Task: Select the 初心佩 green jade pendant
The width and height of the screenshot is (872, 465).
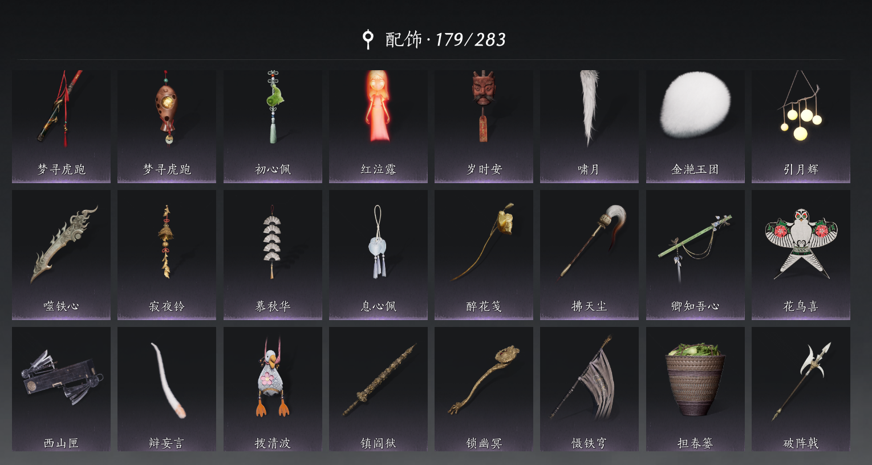Action: click(273, 126)
